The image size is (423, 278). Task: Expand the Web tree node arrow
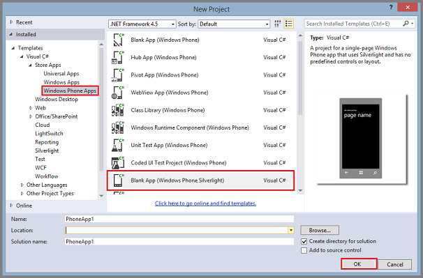(x=31, y=108)
